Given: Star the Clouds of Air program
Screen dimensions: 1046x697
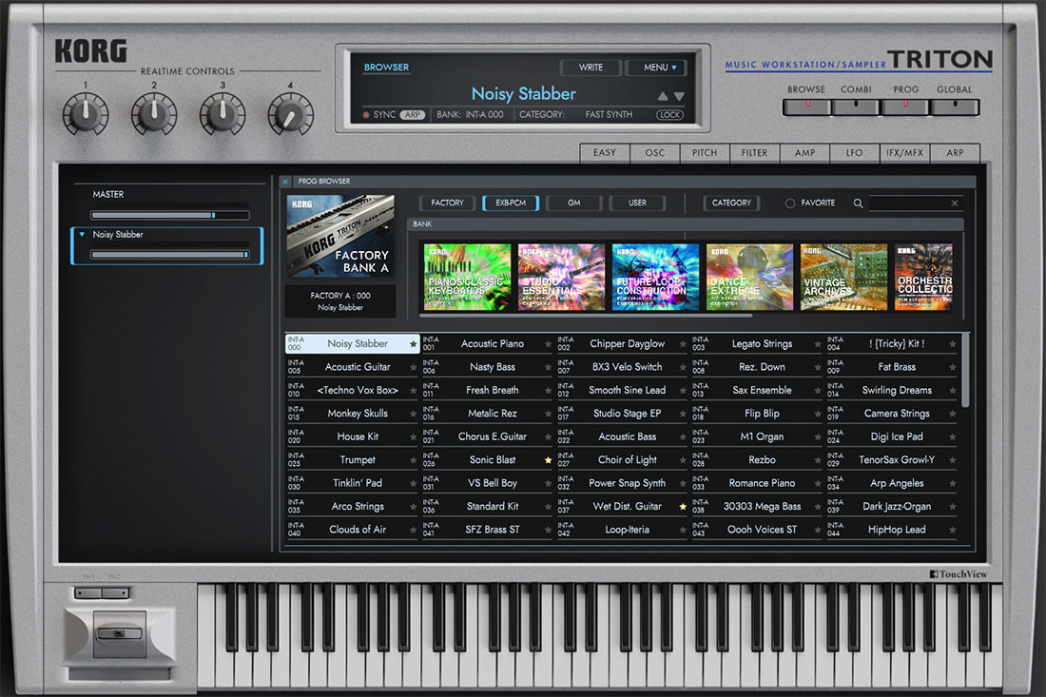Looking at the screenshot, I should click(413, 531).
